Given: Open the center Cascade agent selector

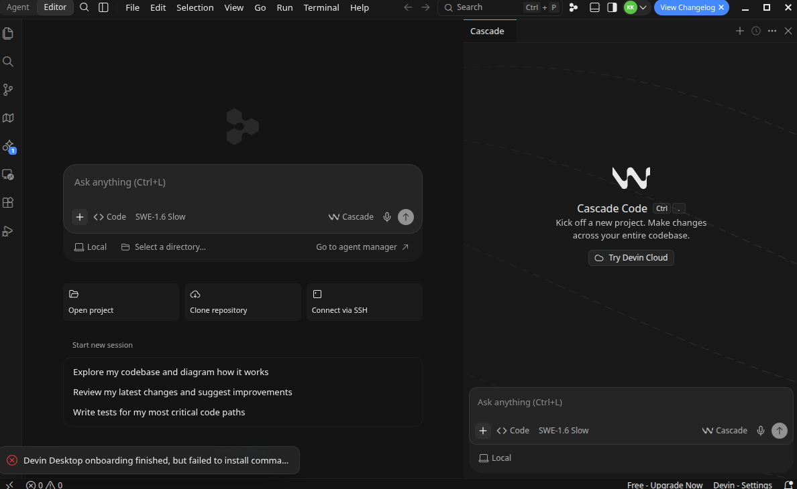Looking at the screenshot, I should 352,217.
